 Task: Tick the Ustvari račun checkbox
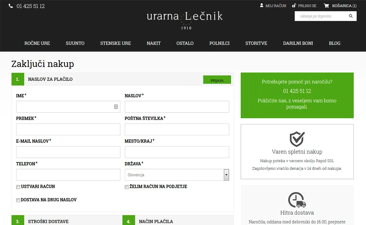[18, 187]
